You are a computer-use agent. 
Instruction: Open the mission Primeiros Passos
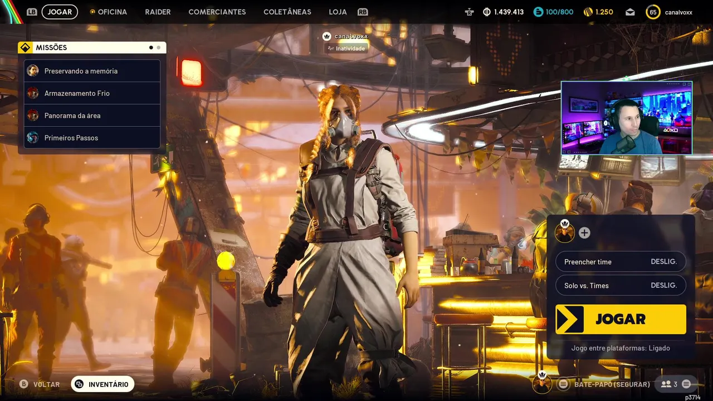(x=92, y=138)
